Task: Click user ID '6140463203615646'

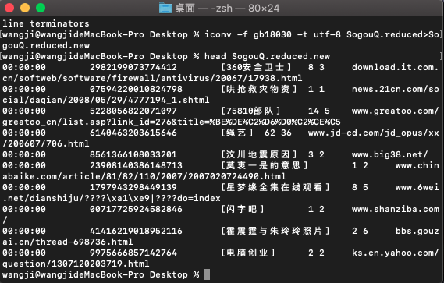Action: click(133, 133)
